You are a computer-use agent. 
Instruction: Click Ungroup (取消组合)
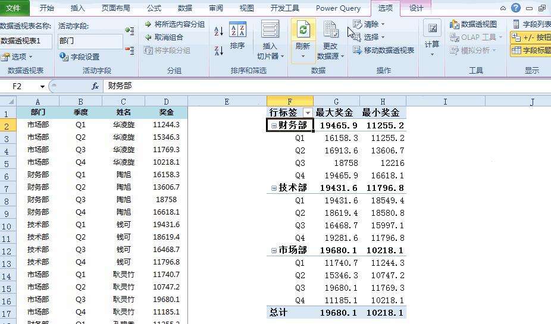(164, 37)
